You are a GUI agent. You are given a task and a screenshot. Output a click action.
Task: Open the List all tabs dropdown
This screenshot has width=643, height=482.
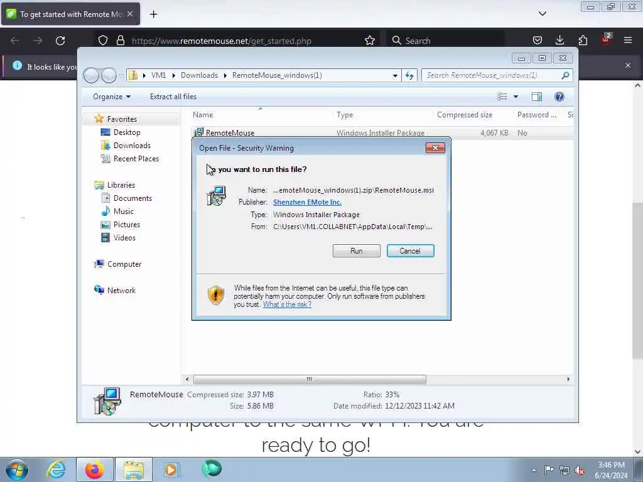coord(542,14)
